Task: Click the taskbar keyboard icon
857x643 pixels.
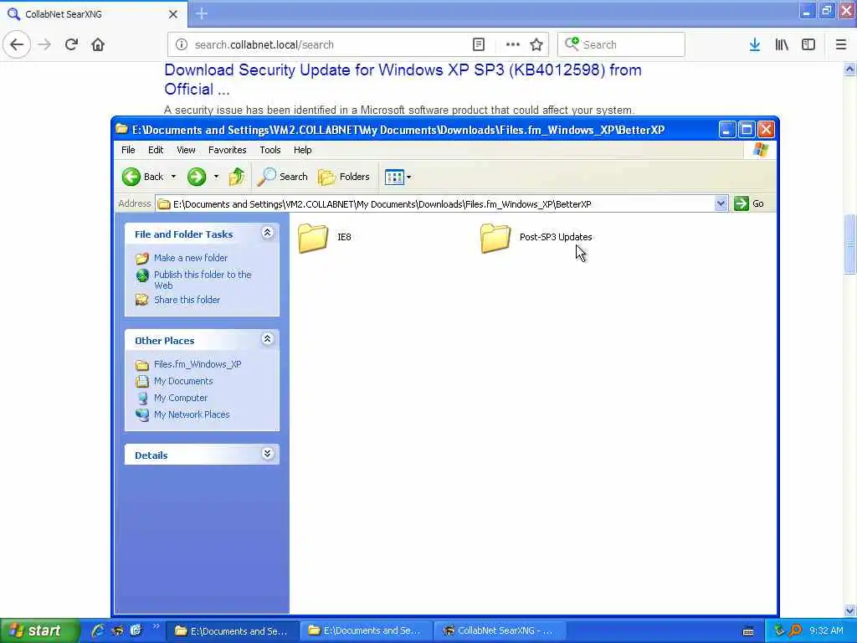Action: pyautogui.click(x=748, y=631)
